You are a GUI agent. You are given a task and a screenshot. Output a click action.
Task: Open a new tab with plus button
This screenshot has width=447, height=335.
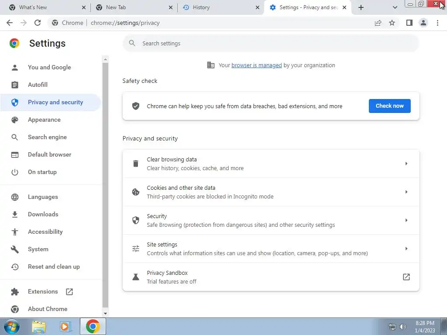click(361, 7)
